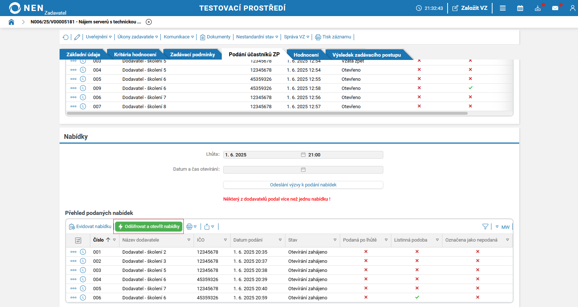Switch to the Hodnocení tab
Screen dimensions: 578x307
click(x=306, y=55)
